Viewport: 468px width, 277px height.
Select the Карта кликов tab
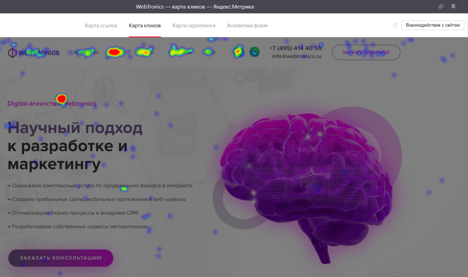[144, 26]
